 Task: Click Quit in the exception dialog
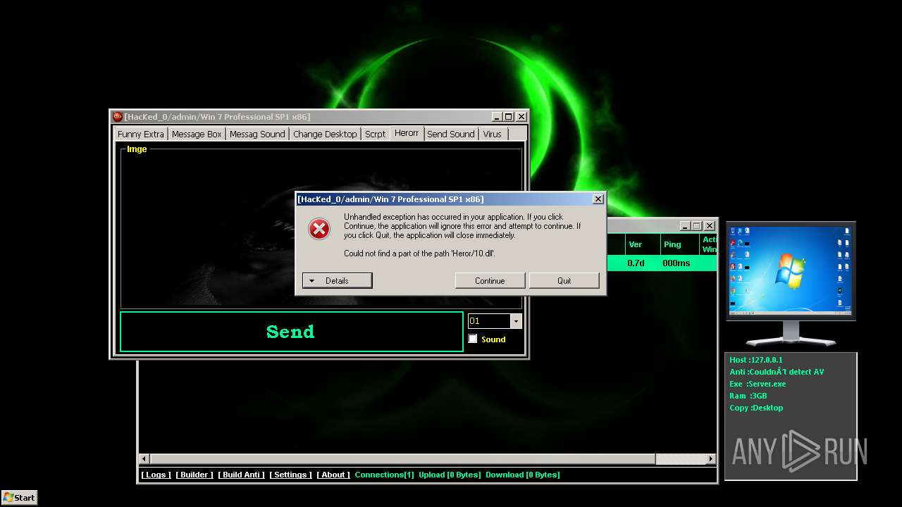pyautogui.click(x=564, y=280)
